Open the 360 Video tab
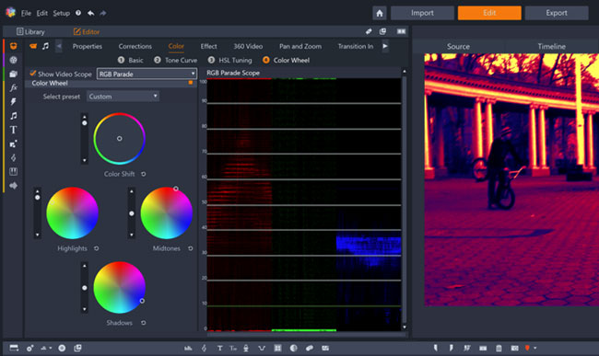Image resolution: width=599 pixels, height=356 pixels. tap(248, 46)
